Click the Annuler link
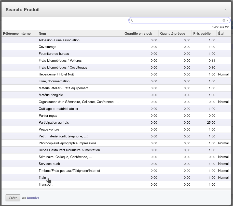Viewport: 233px width, 206px height. pyautogui.click(x=33, y=198)
